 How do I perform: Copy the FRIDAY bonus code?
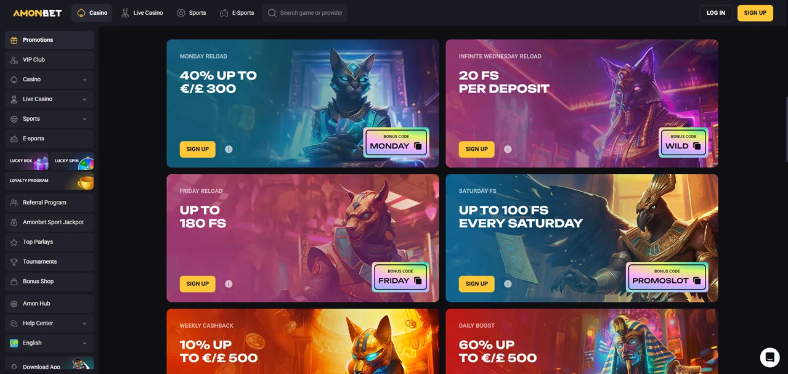418,280
